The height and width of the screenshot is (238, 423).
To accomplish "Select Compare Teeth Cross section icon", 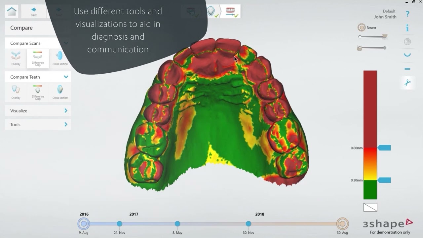I will [x=60, y=92].
